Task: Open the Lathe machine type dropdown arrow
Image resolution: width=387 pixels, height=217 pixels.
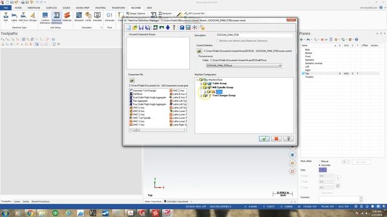Action: [15, 23]
